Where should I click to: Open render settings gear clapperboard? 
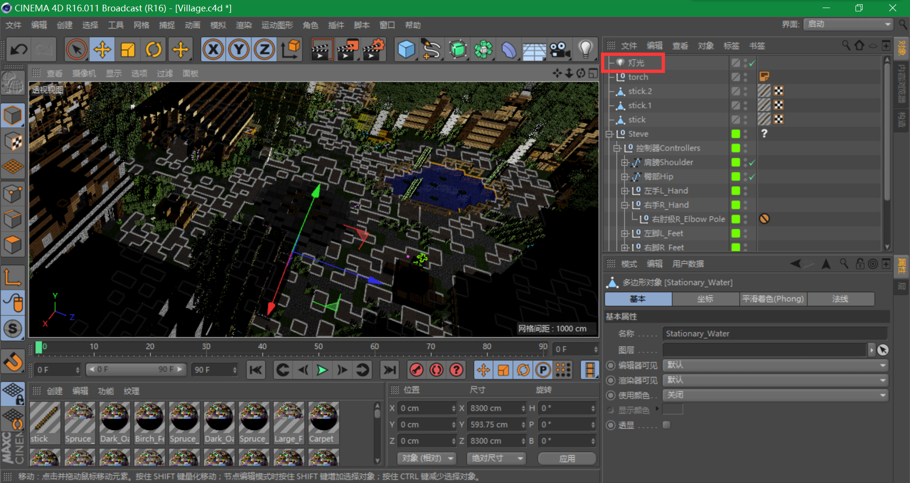tap(373, 49)
